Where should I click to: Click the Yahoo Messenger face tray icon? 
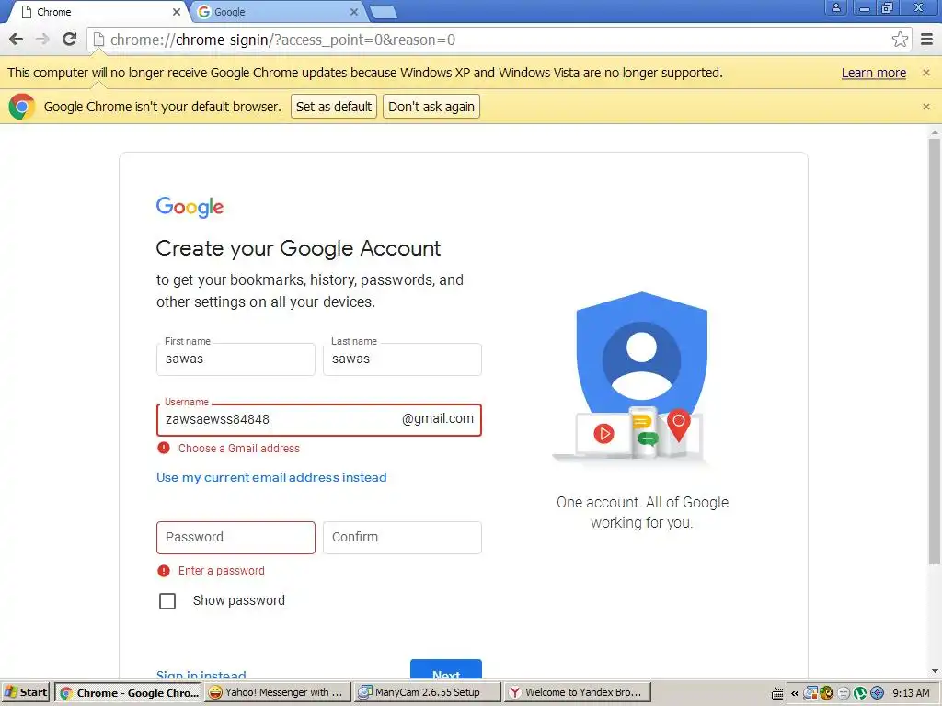coord(844,693)
